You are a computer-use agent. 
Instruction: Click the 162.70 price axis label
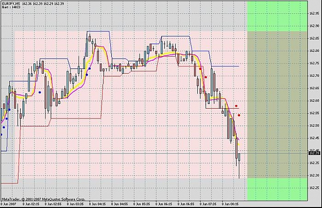click(x=314, y=76)
